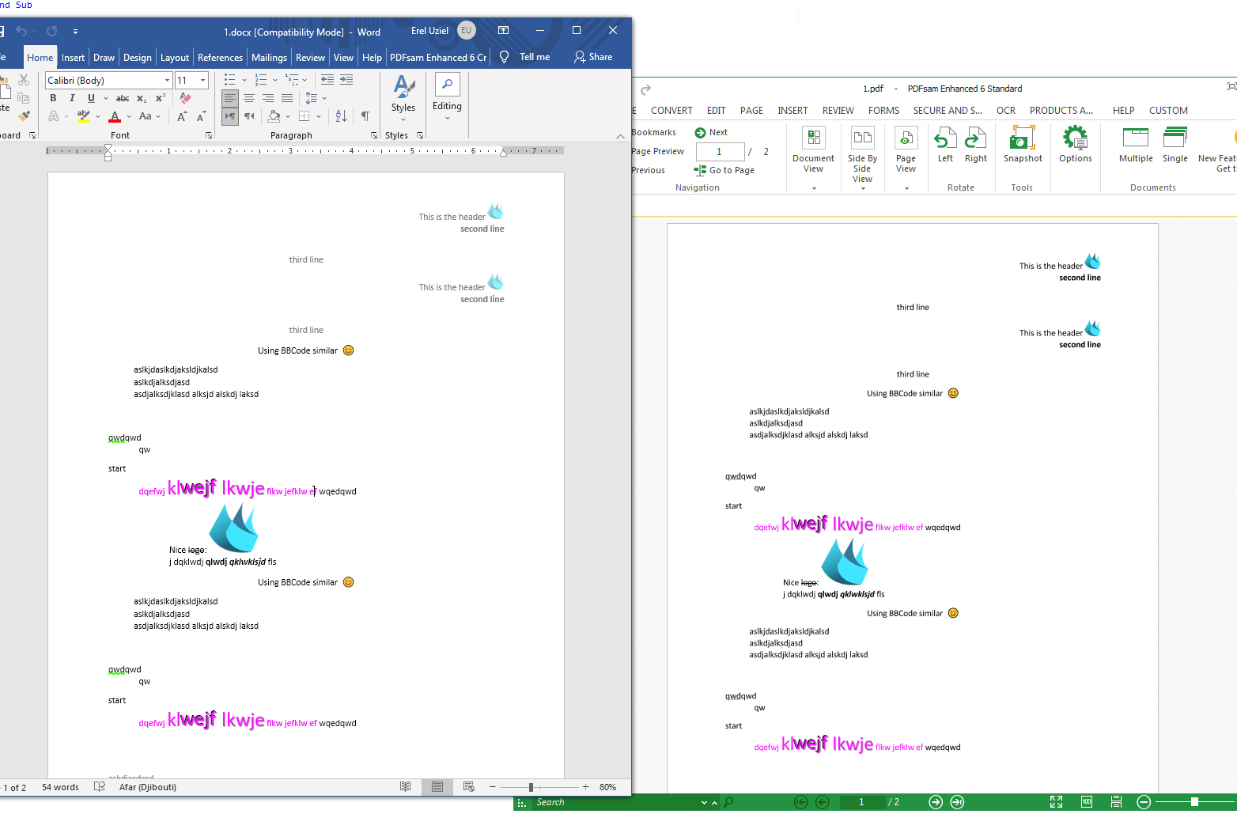This screenshot has height=829, width=1237.
Task: Click Afar (Djibouti) language indicator
Action: (x=148, y=787)
